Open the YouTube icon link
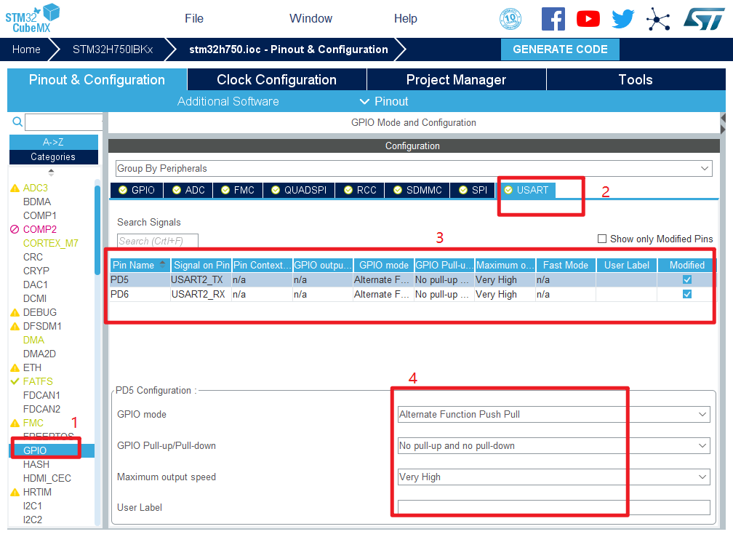The width and height of the screenshot is (733, 537). tap(588, 19)
